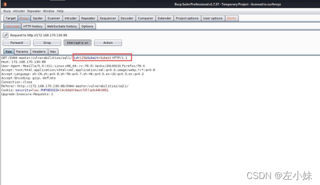Switch to the Scanner tab
Image resolution: width=320 pixels, height=185 pixels.
53,18
